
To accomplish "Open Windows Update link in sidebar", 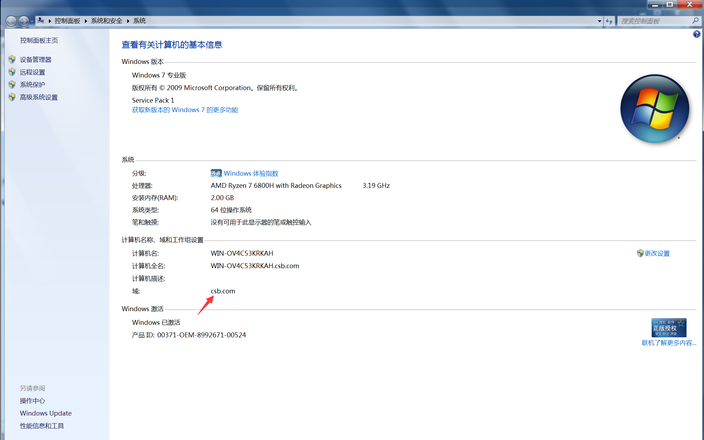I will click(46, 413).
